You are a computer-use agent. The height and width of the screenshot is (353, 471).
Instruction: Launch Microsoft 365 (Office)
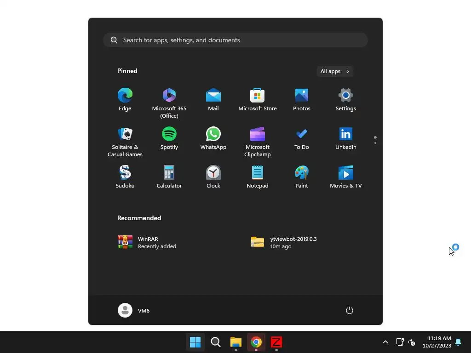point(169,103)
